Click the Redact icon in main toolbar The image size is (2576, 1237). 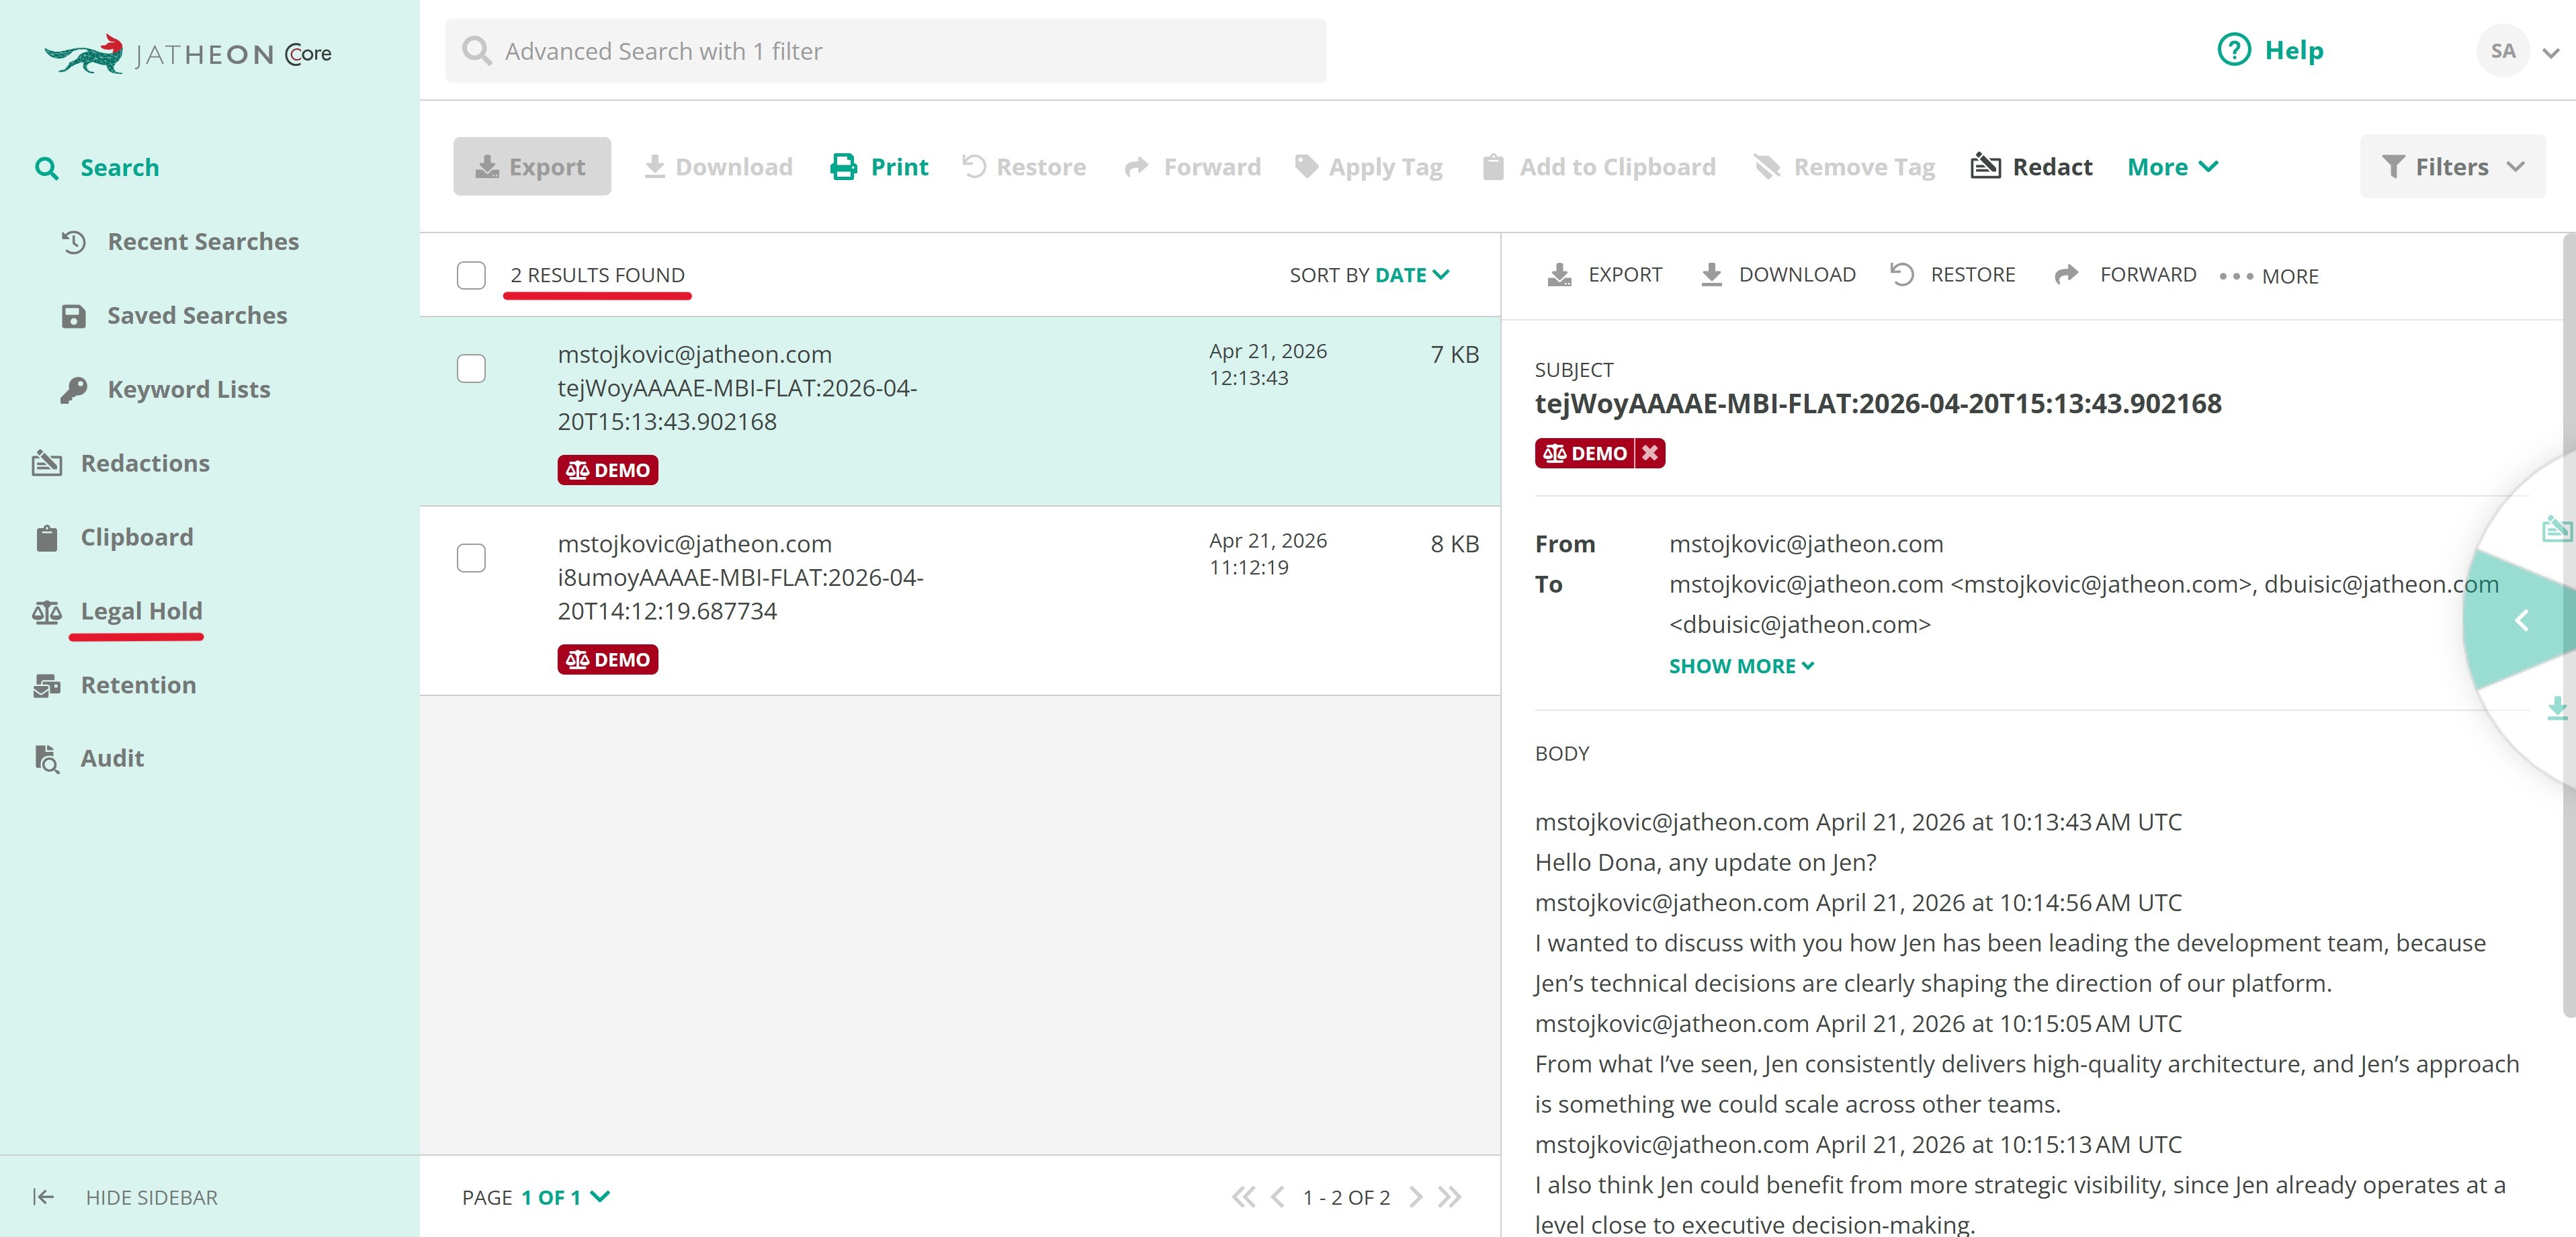click(x=1985, y=166)
